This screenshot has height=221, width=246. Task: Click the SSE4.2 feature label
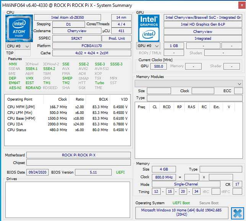[49, 69]
